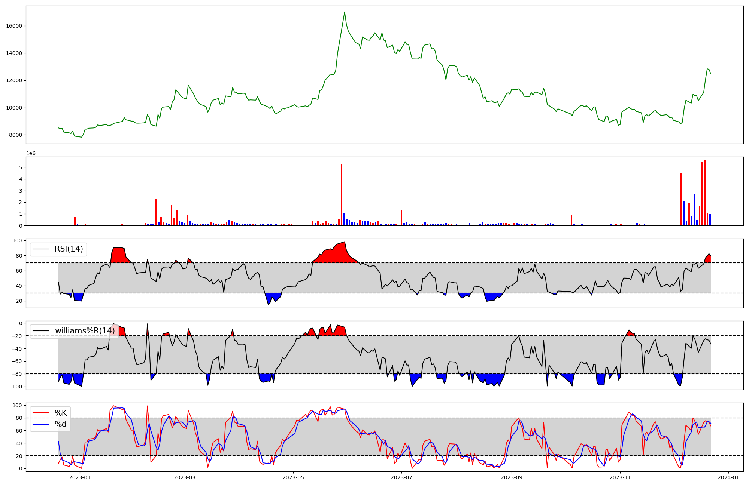Click the 2023-07 date tick label

pyautogui.click(x=401, y=477)
